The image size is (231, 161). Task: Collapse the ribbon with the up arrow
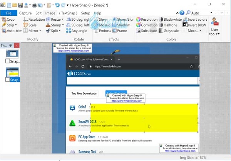177,13
